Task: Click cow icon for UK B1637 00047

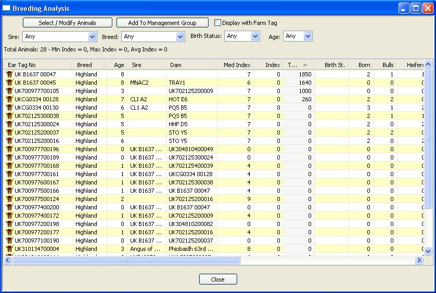Action: 9,74
